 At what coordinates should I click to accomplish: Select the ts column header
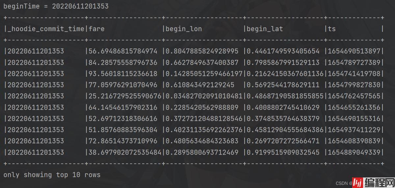[331, 29]
